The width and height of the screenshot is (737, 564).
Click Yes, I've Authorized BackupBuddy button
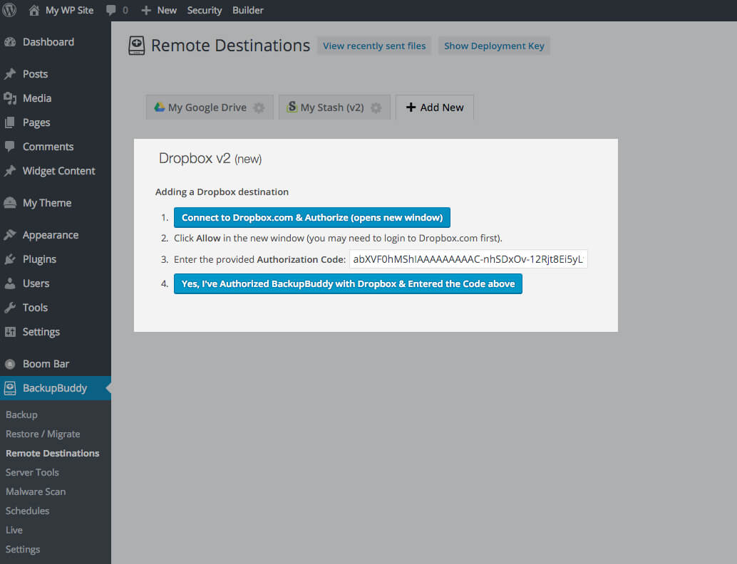point(348,283)
